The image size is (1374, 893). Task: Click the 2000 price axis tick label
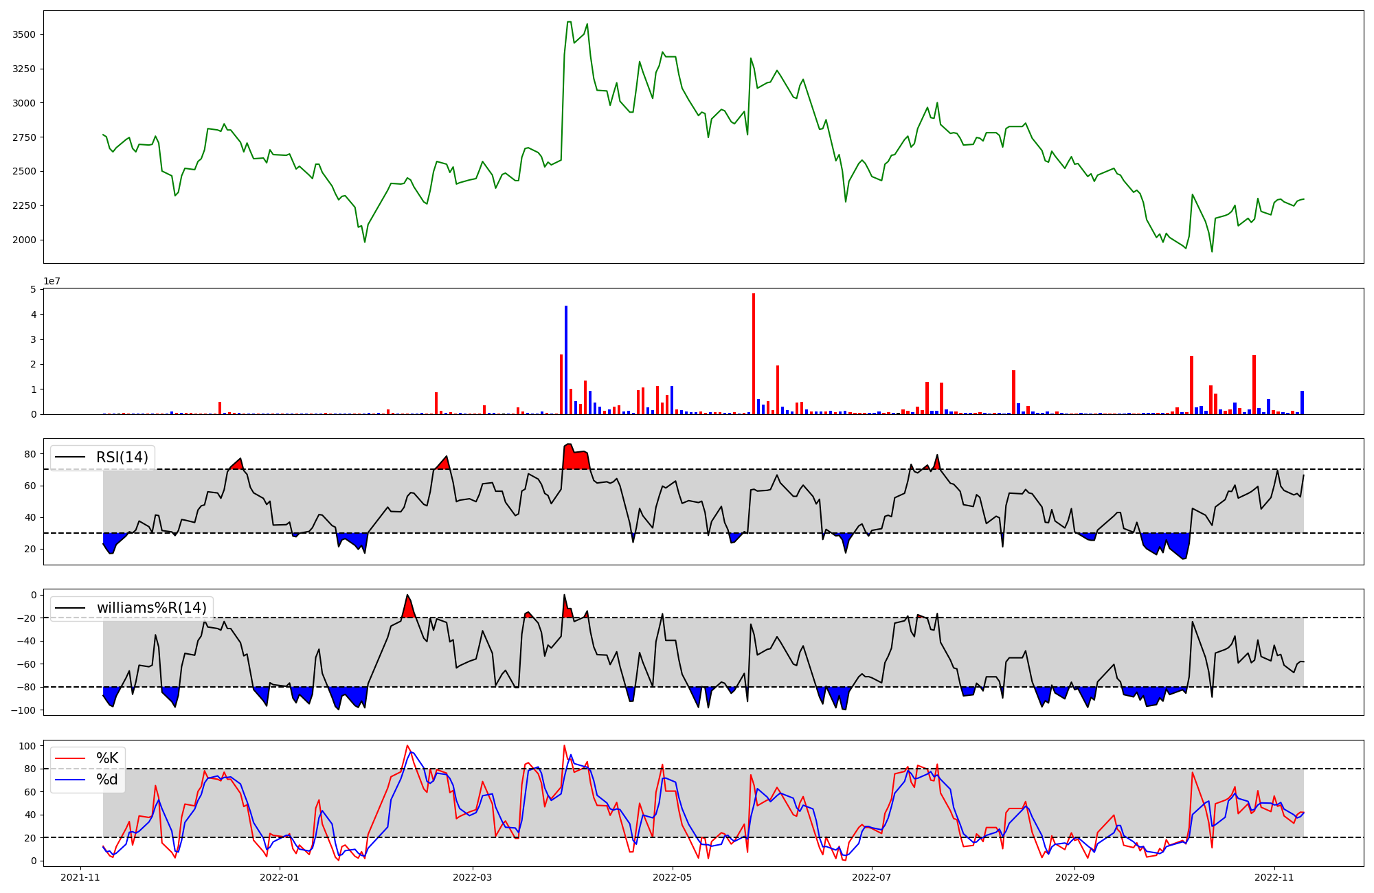tap(25, 240)
